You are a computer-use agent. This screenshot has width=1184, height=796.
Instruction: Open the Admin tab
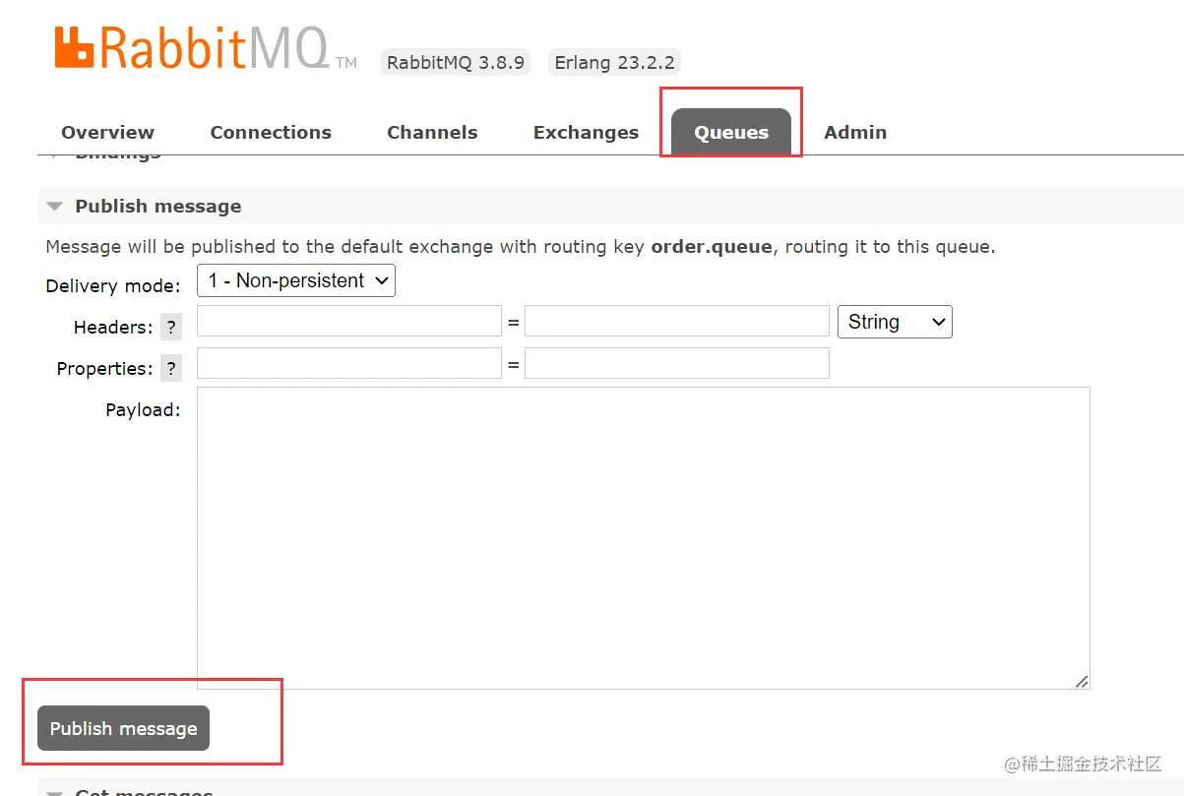tap(855, 133)
